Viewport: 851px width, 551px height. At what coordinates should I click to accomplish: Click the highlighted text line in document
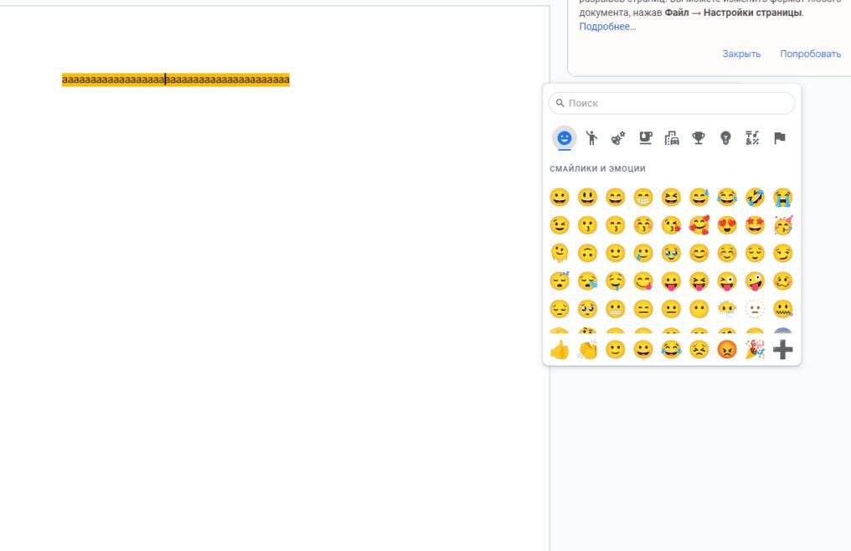[176, 80]
